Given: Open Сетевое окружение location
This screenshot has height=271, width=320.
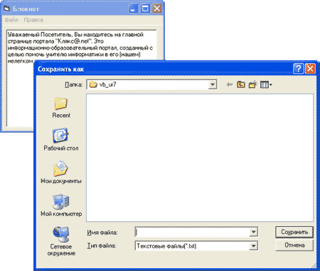Looking at the screenshot, I should click(61, 241).
